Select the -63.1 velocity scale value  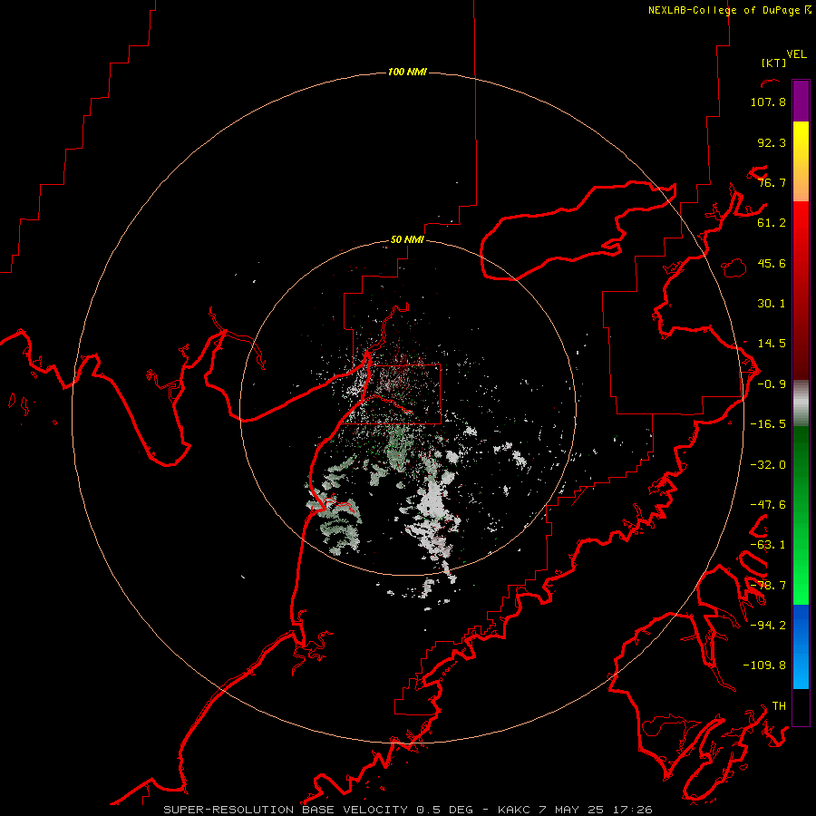click(768, 545)
